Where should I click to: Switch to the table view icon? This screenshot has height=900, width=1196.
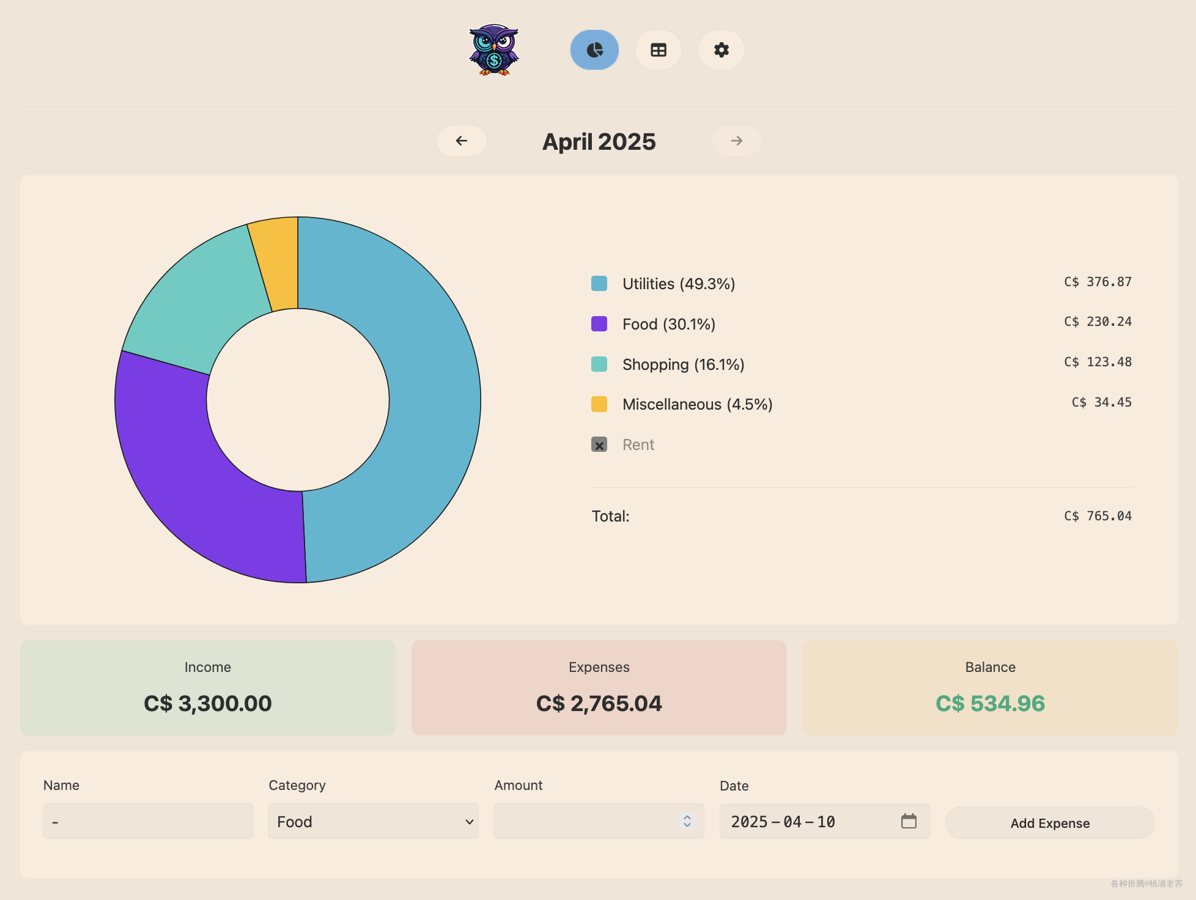658,50
